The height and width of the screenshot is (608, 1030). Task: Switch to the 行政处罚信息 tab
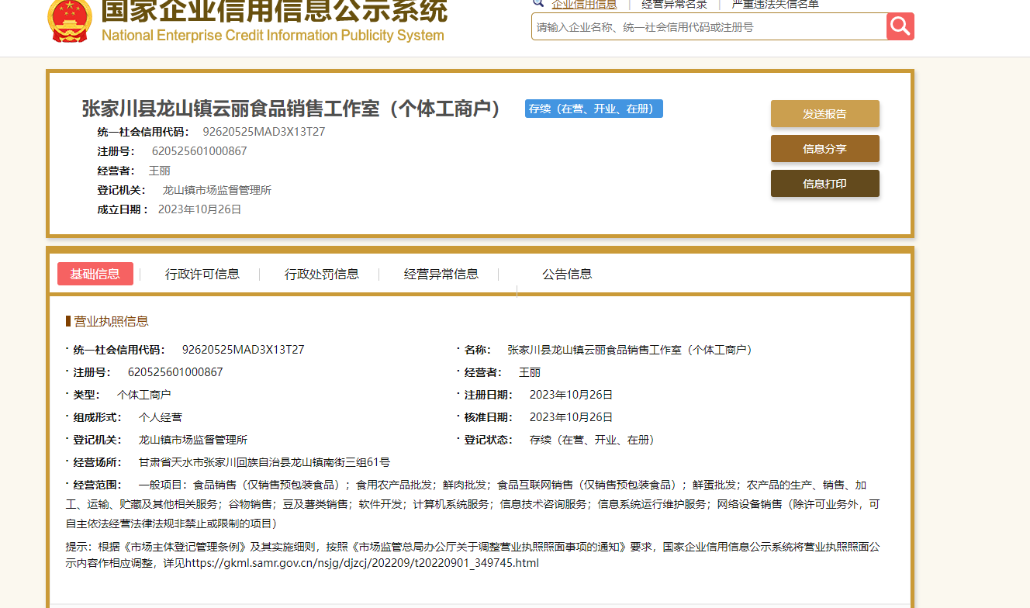[x=322, y=274]
